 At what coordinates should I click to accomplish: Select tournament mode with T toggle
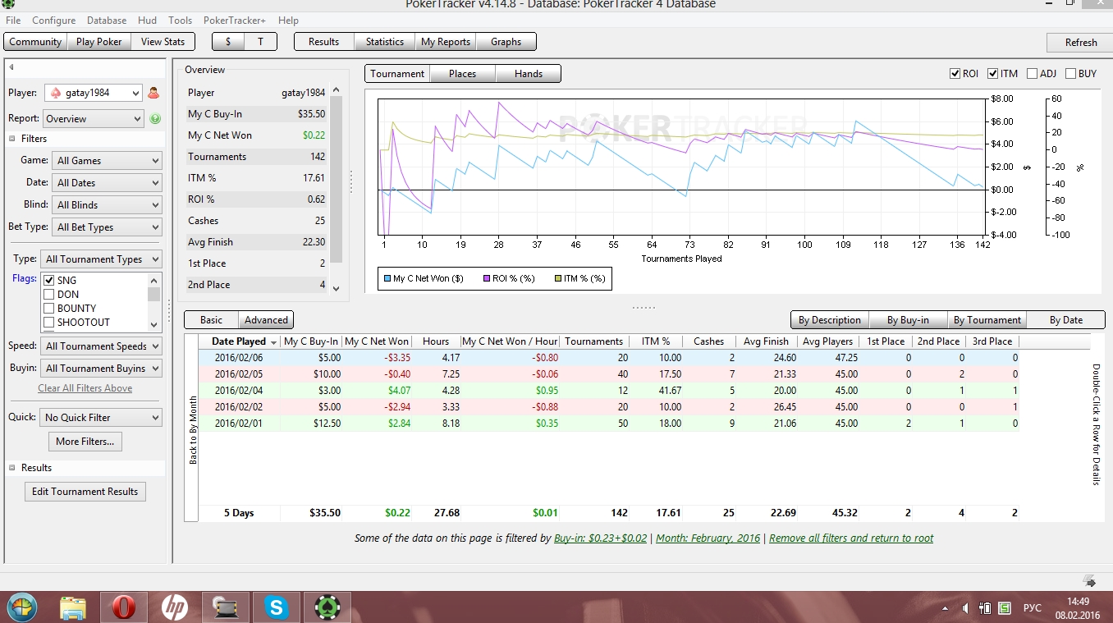(261, 42)
